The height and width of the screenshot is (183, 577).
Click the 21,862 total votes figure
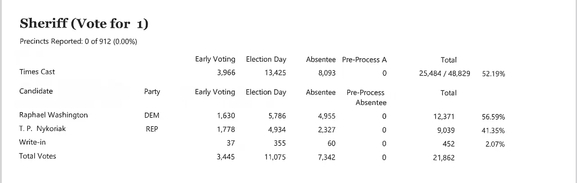point(443,158)
